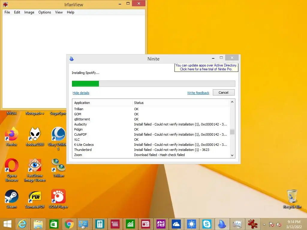Click the Windows Start button

coord(7,224)
